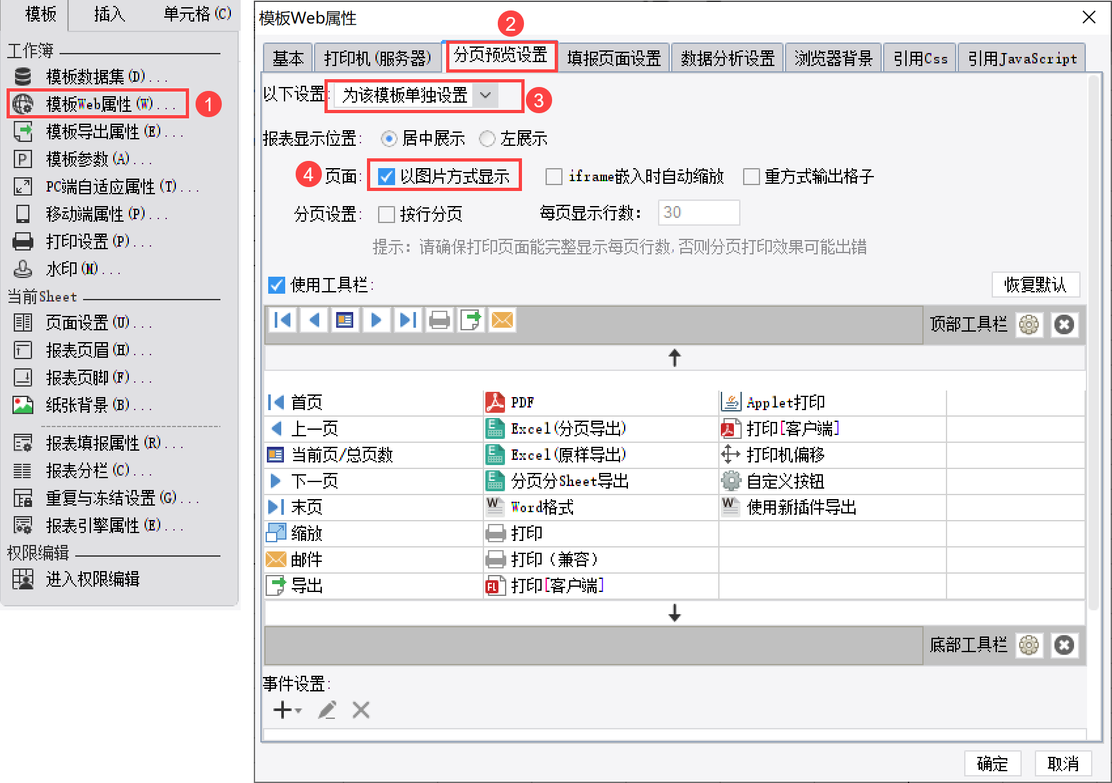
Task: Click first page icon in top toolbar
Action: pos(283,320)
